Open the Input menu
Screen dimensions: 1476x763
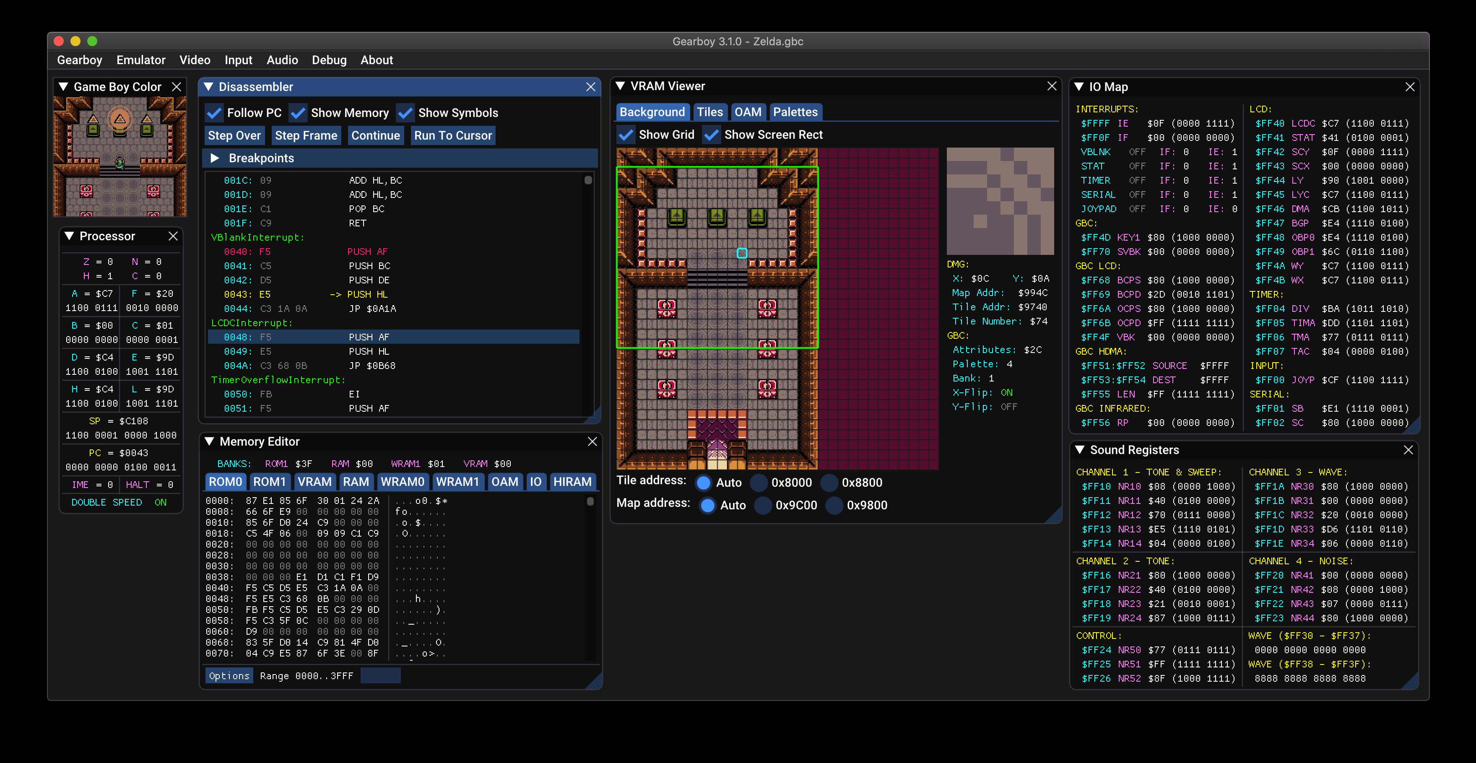[238, 60]
